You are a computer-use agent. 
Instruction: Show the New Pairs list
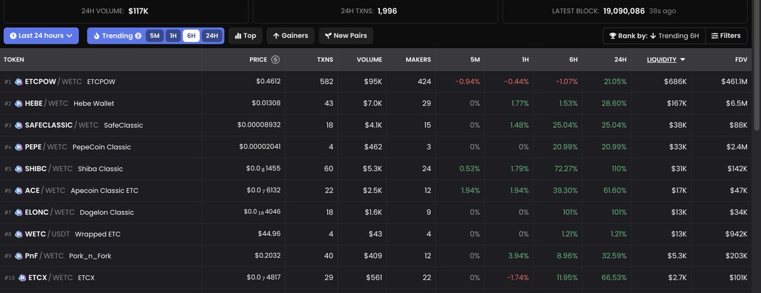tap(346, 36)
